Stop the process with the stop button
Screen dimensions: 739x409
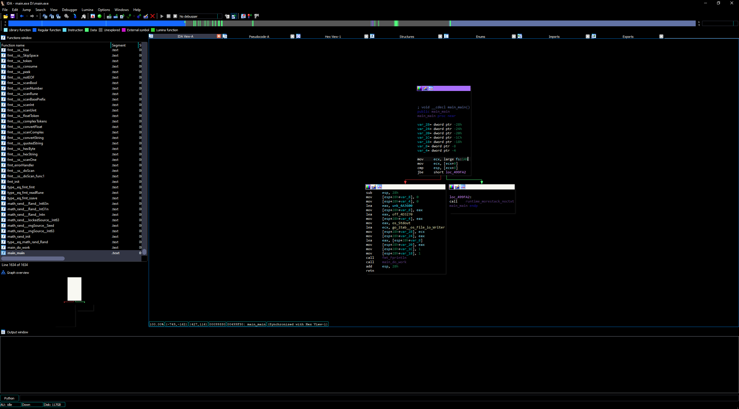pos(175,16)
